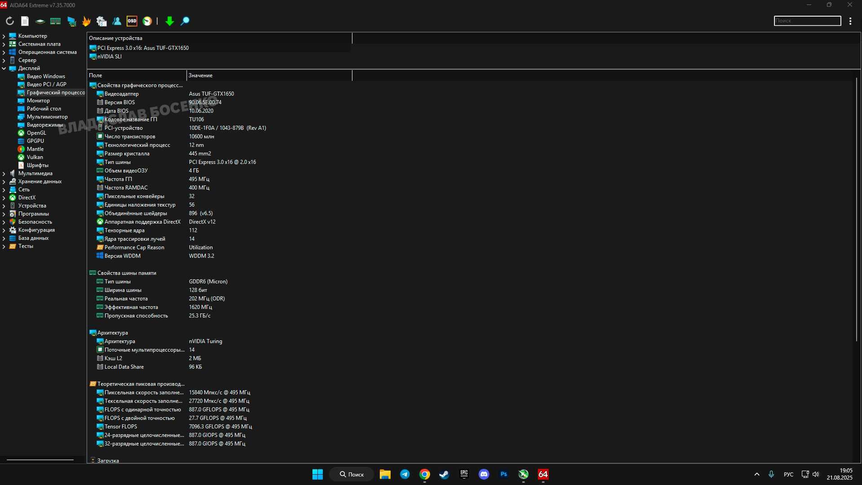
Task: Click the blue user silhouette icon
Action: (x=117, y=21)
